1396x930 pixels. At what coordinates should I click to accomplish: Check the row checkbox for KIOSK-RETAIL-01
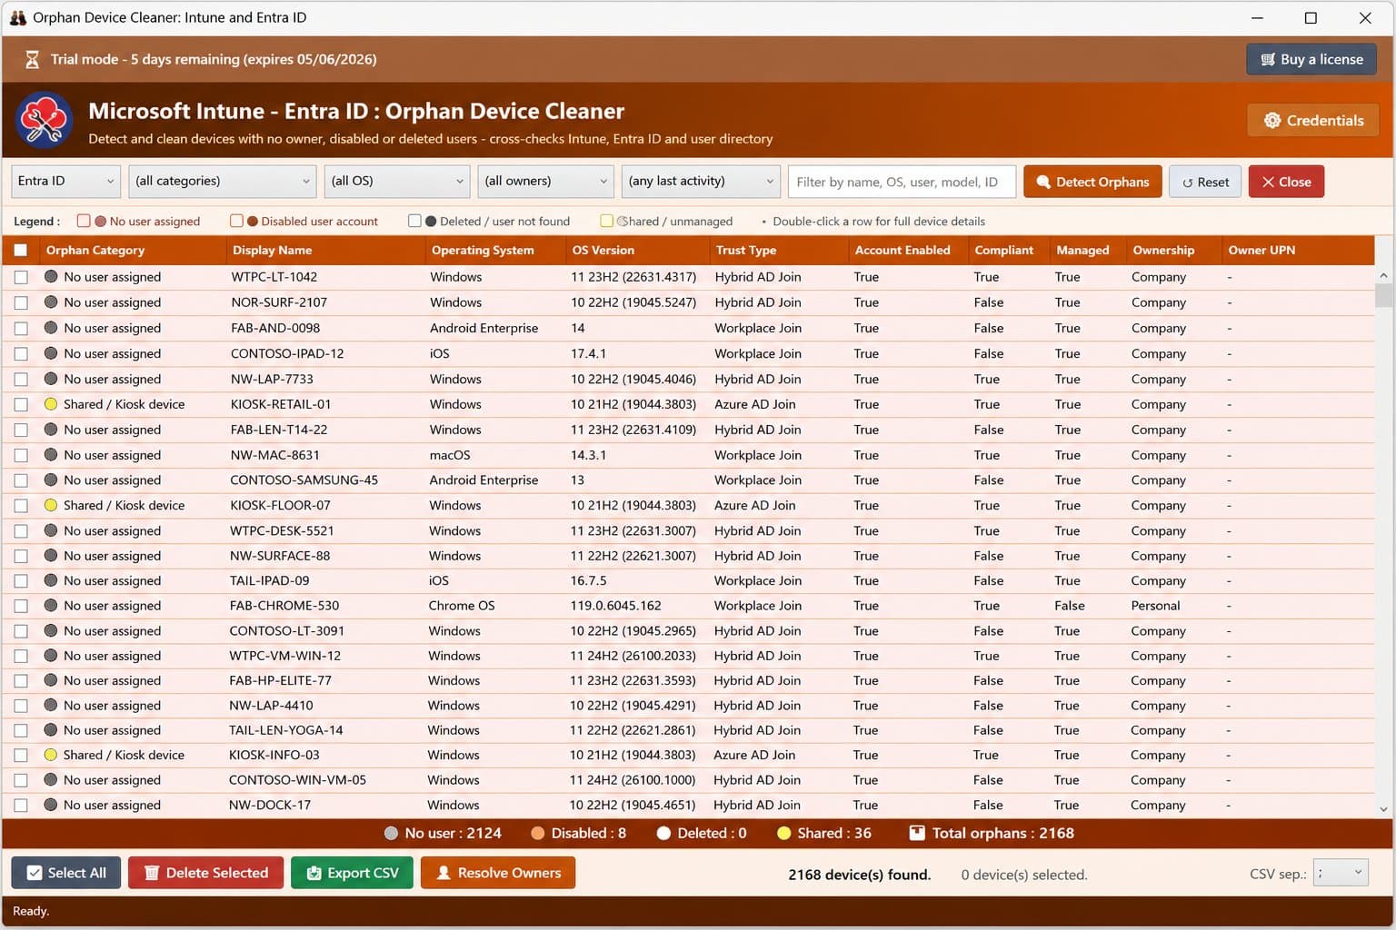[x=21, y=404]
